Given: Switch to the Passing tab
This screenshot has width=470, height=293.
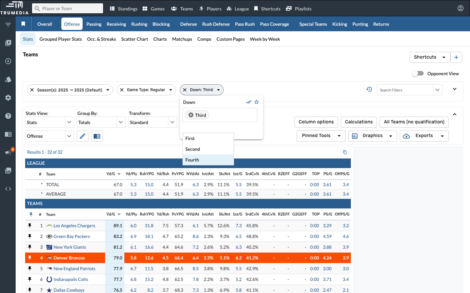Looking at the screenshot, I should tap(94, 24).
